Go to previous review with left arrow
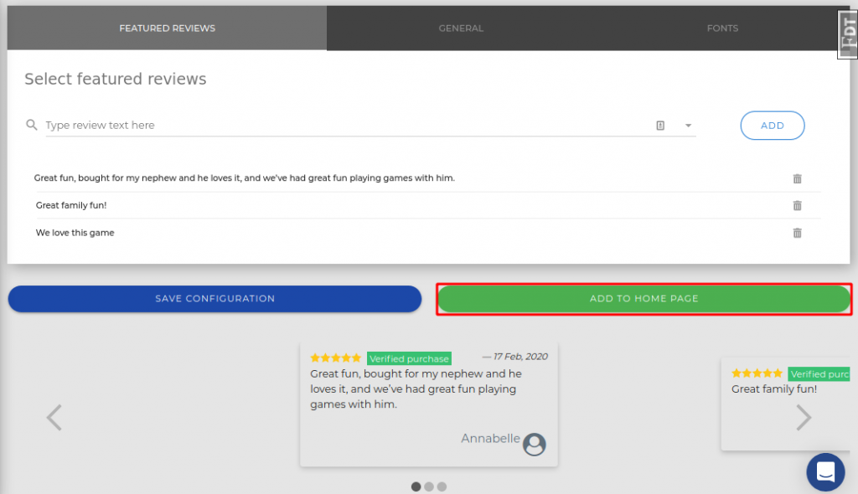The height and width of the screenshot is (494, 858). pos(54,418)
